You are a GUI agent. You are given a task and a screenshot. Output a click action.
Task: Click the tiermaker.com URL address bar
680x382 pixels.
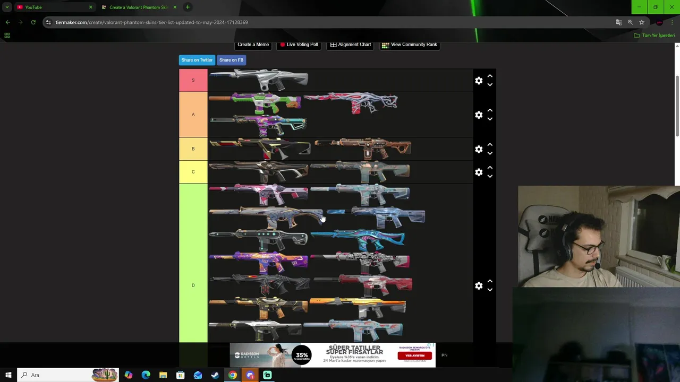(329, 22)
